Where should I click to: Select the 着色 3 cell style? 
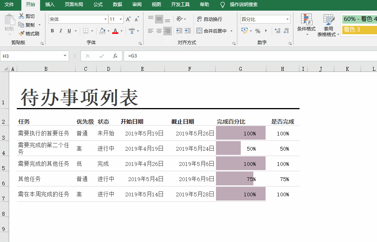coord(359,30)
